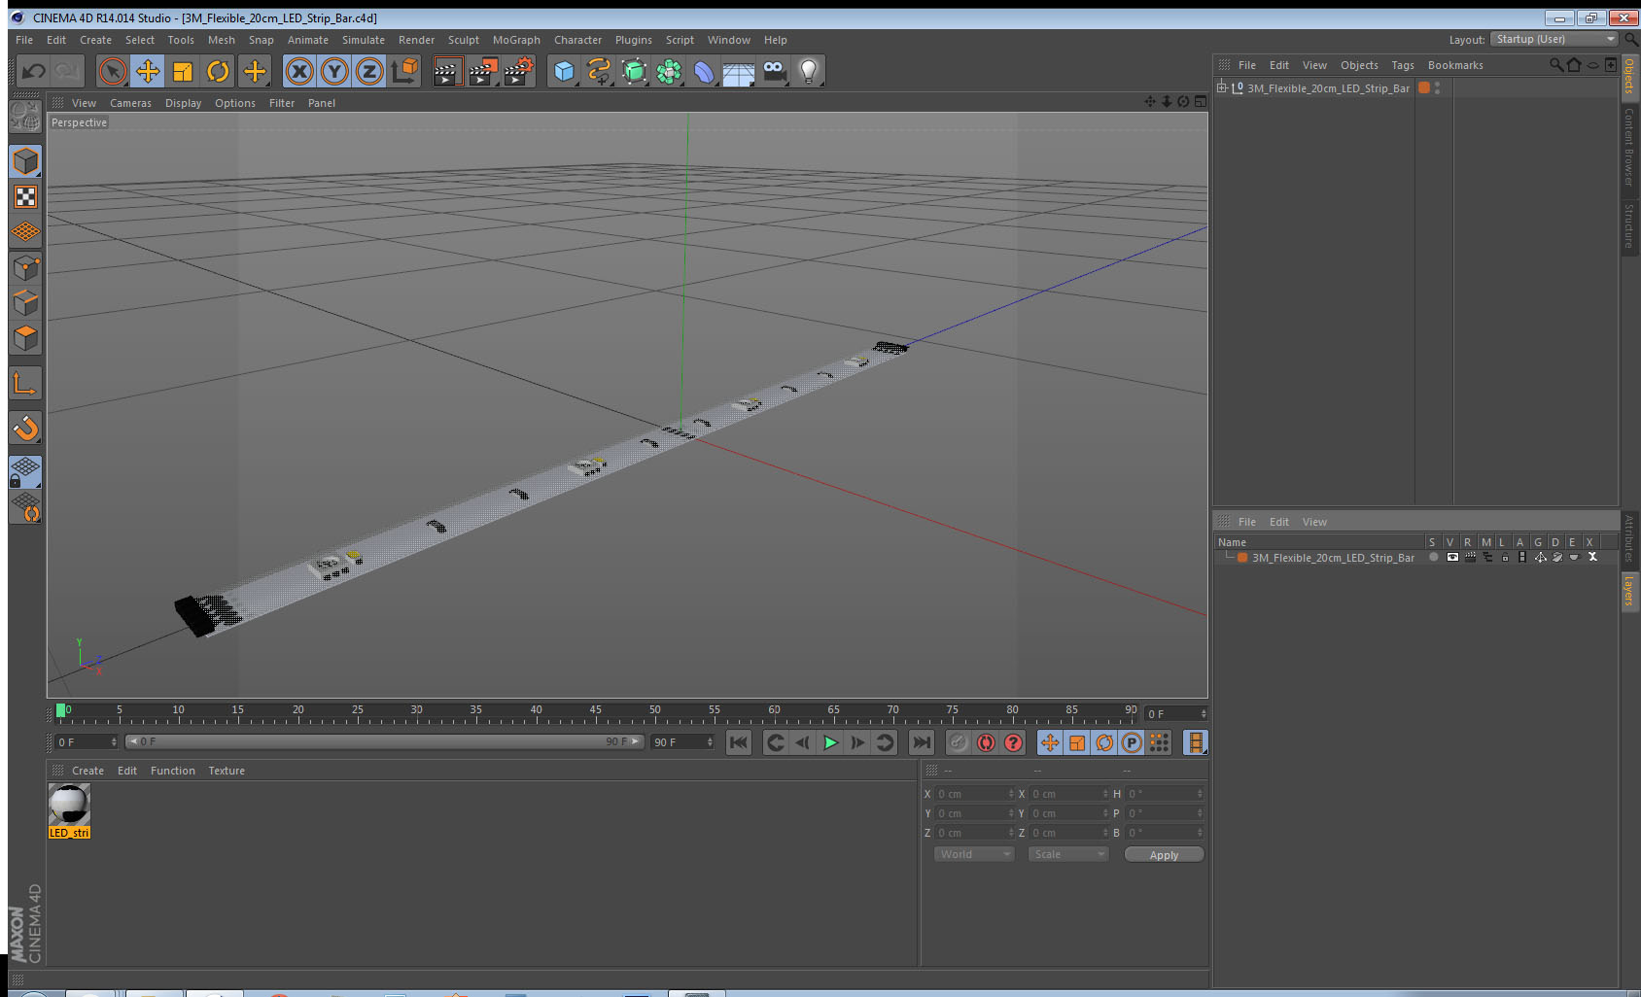The height and width of the screenshot is (997, 1641).
Task: Activate the Rotate tool
Action: 218,71
